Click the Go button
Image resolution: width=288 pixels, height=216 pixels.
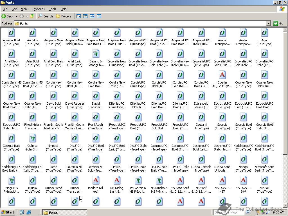[278, 23]
